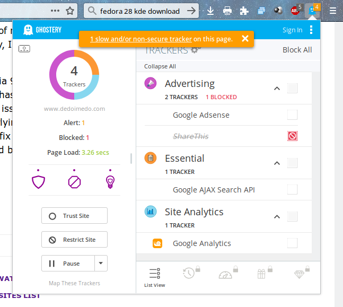Click the Site Analytics category icon

(151, 212)
